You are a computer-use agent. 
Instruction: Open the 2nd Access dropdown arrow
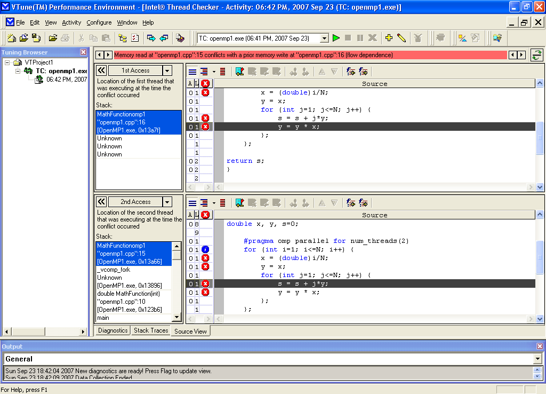point(167,201)
